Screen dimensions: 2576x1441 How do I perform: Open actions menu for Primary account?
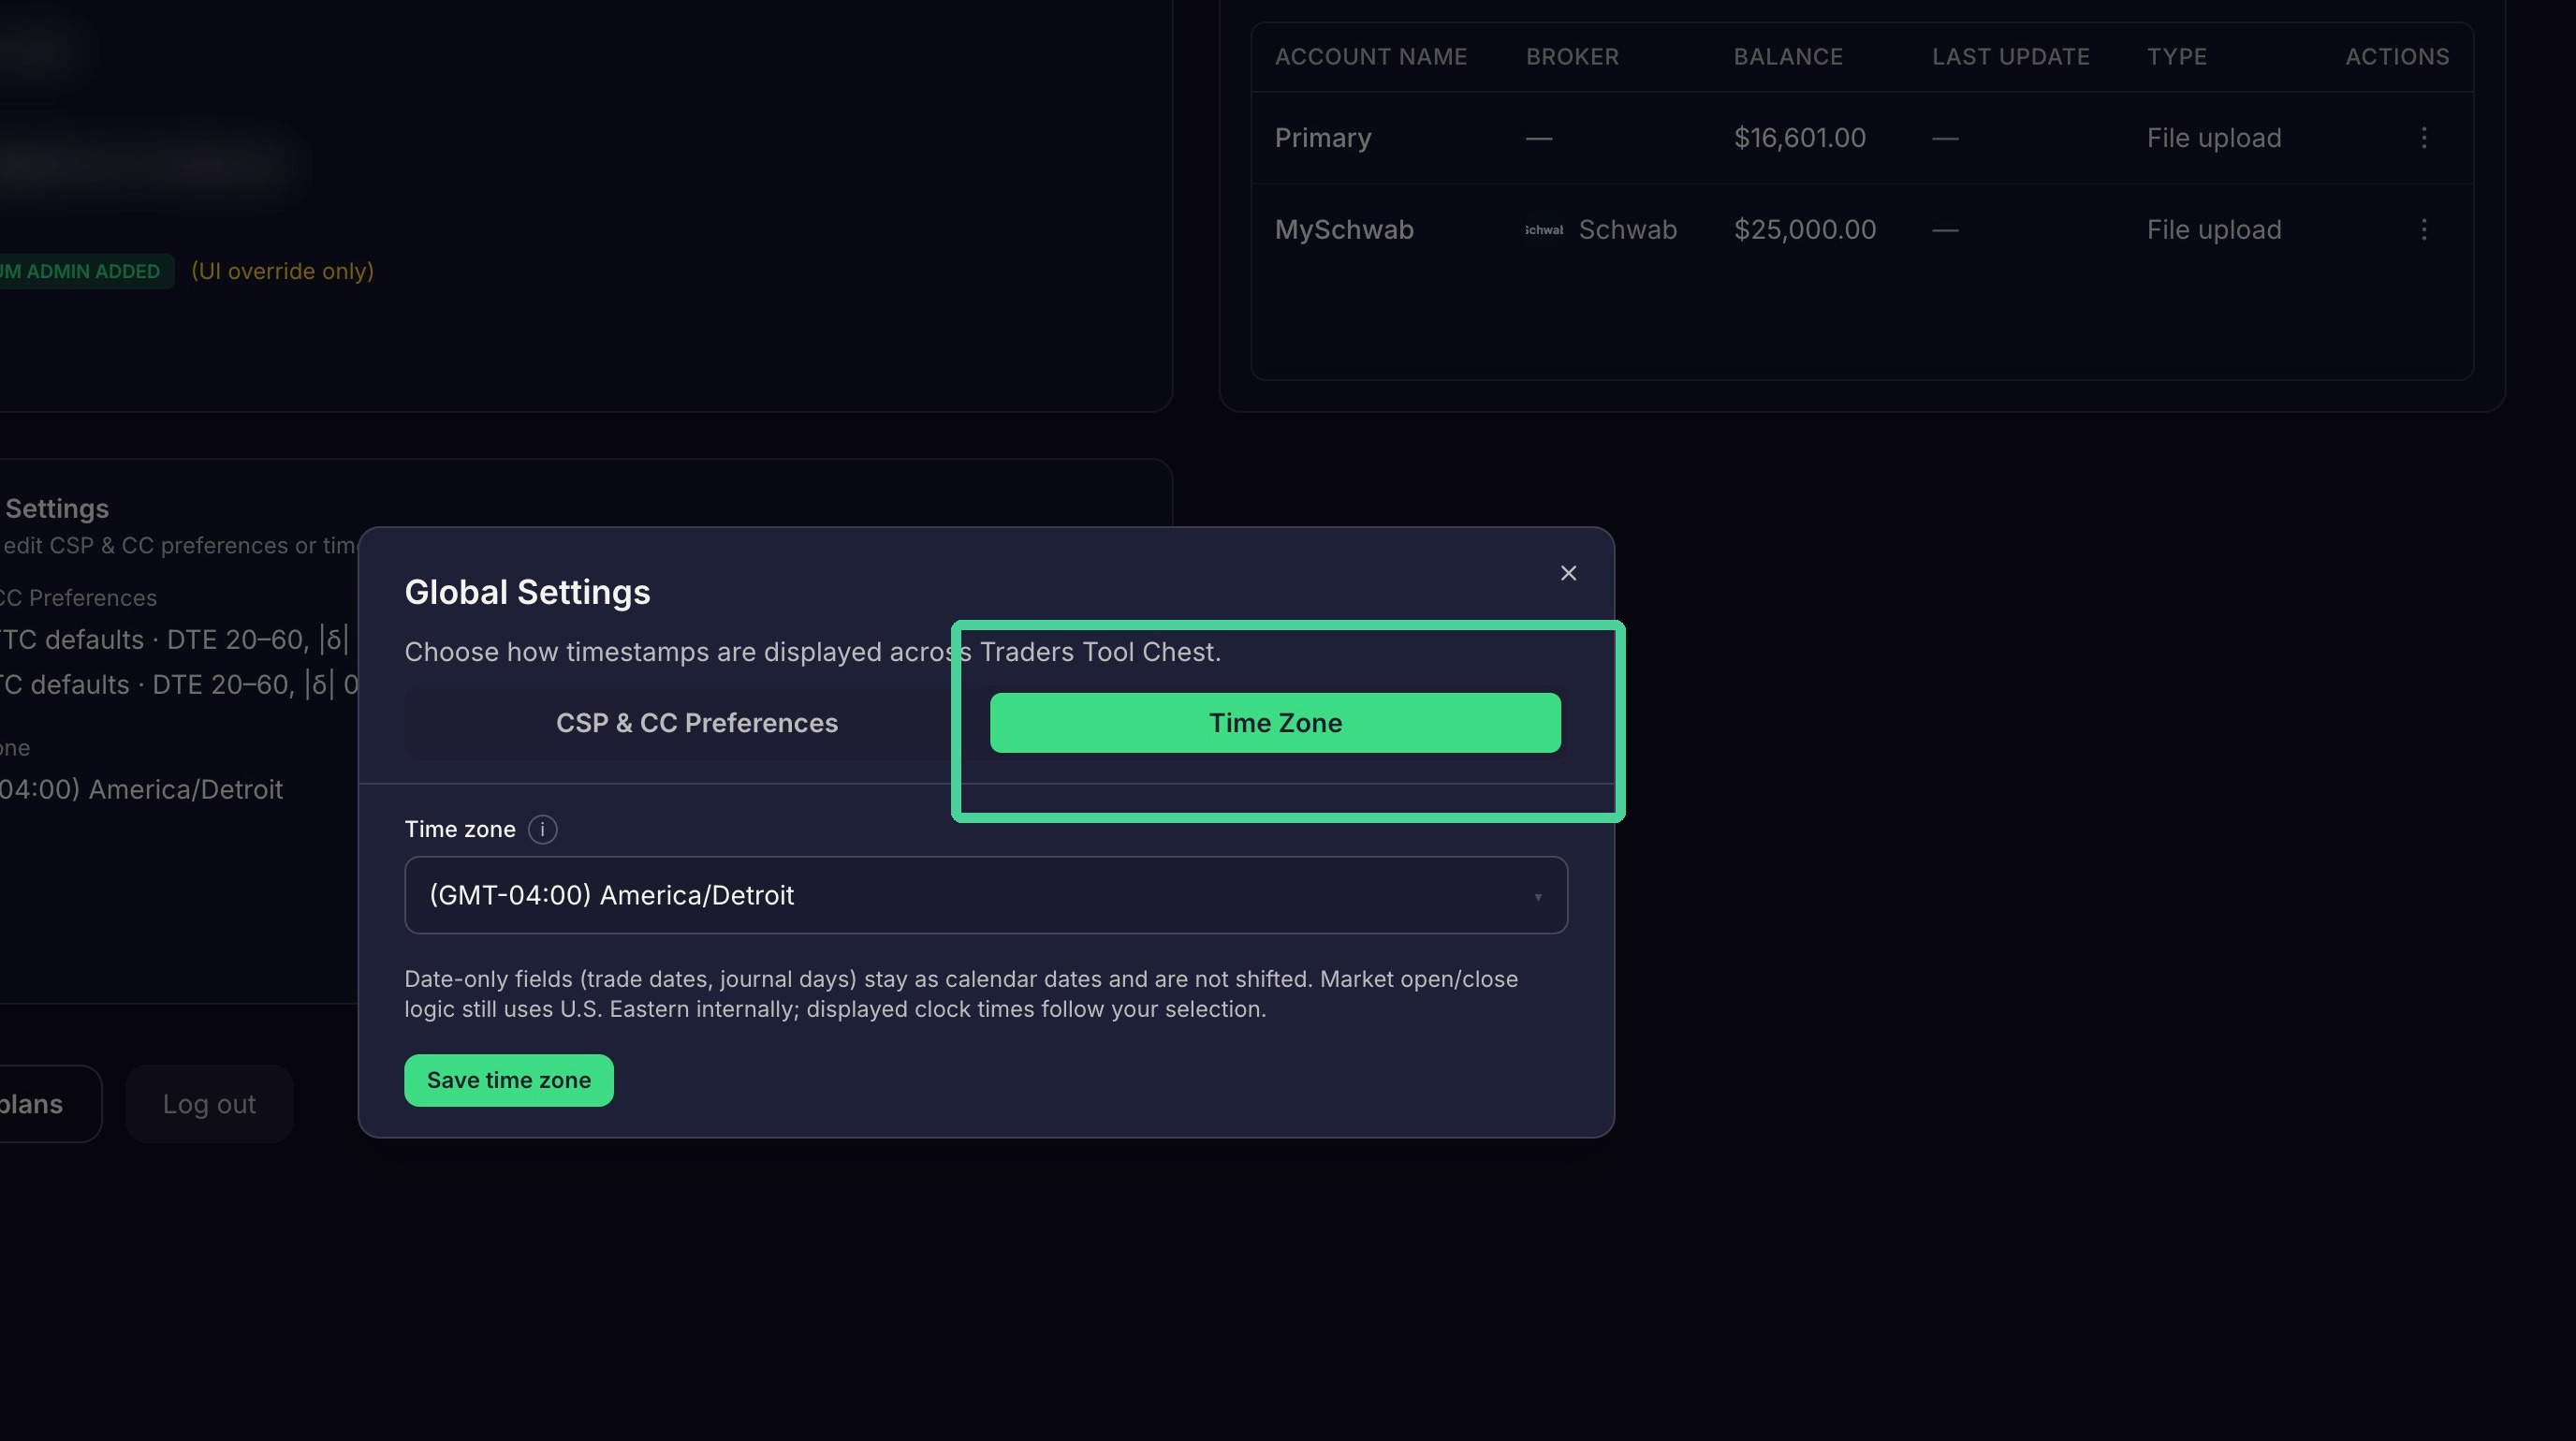pos(2423,138)
